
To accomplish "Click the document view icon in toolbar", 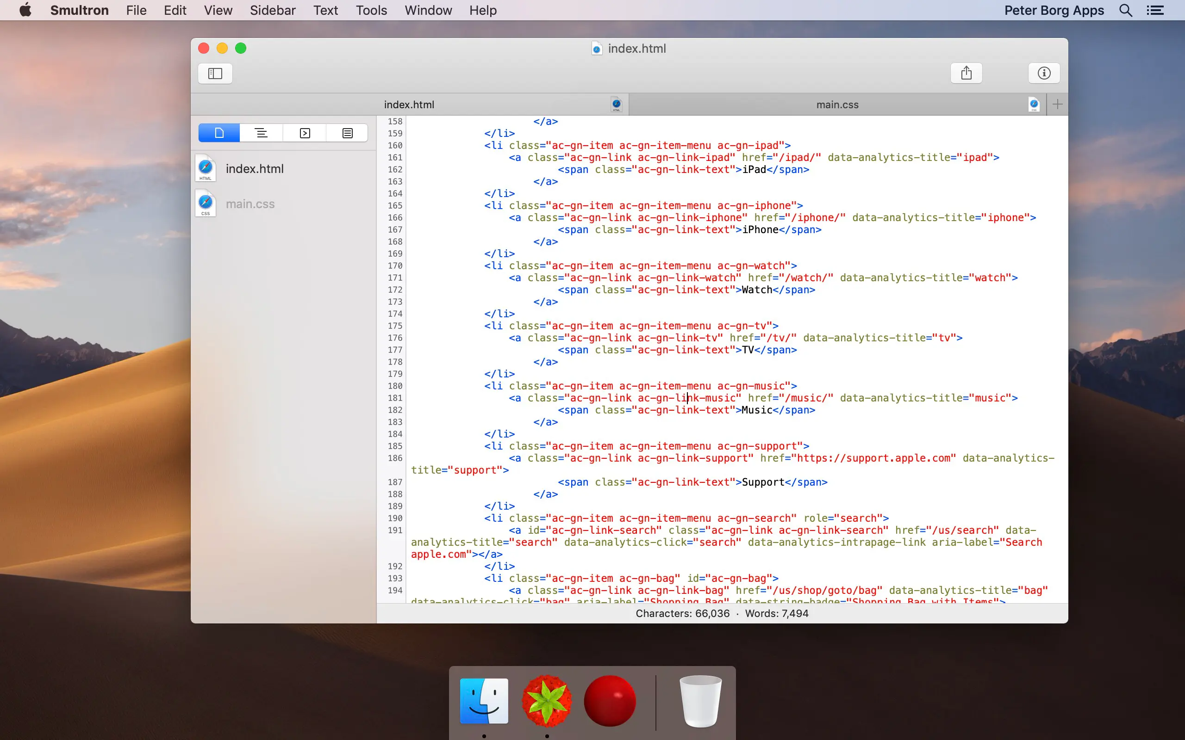I will [219, 133].
